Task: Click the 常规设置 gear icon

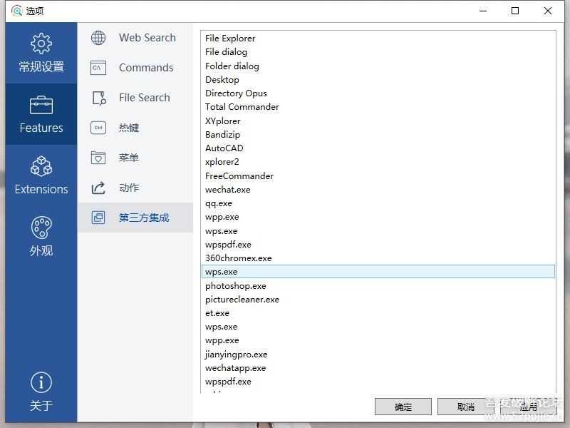Action: 41,44
